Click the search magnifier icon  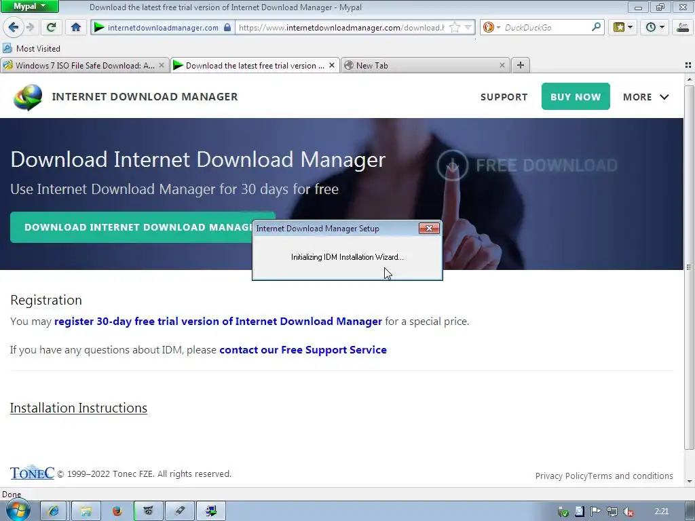pyautogui.click(x=596, y=27)
